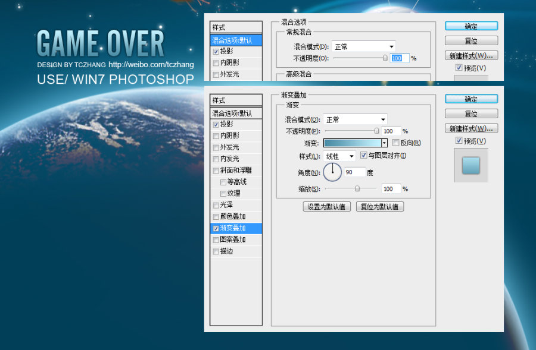Screen dimensions: 536x350
Task: Enable the 图案叠加 checkbox
Action: (216, 240)
